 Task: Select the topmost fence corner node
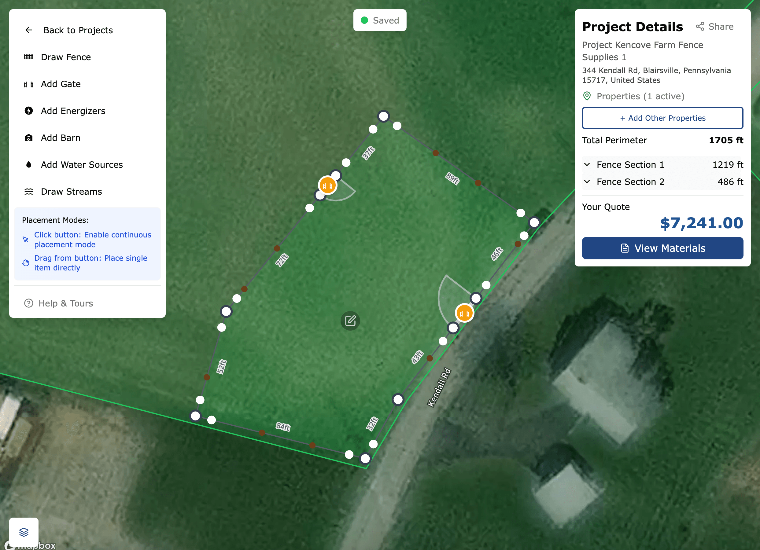383,116
